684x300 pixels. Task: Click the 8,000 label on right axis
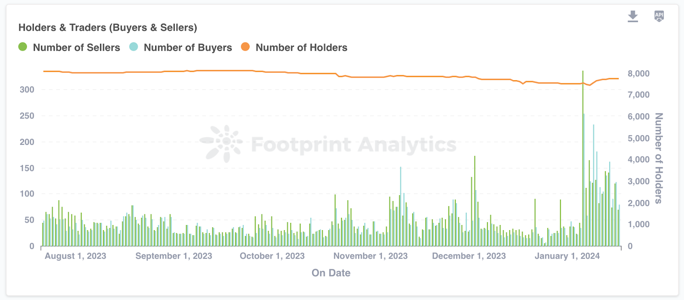(x=638, y=74)
